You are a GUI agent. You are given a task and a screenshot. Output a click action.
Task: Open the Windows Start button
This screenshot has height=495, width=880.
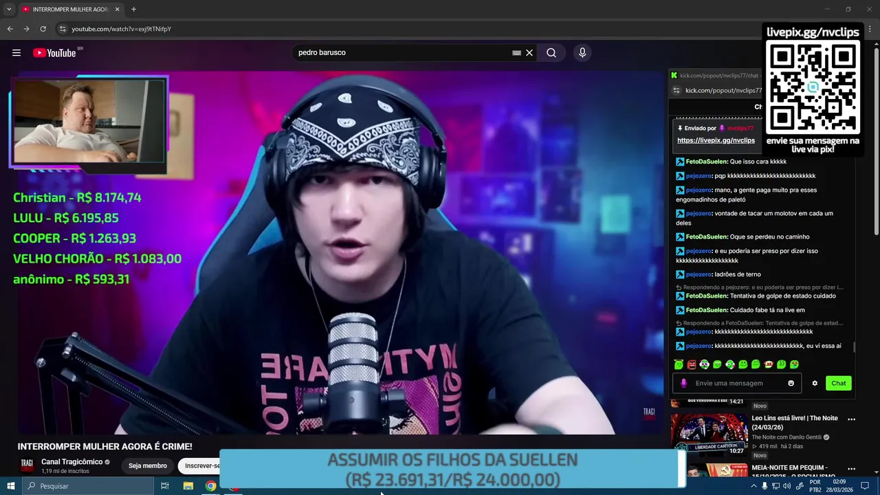[10, 486]
